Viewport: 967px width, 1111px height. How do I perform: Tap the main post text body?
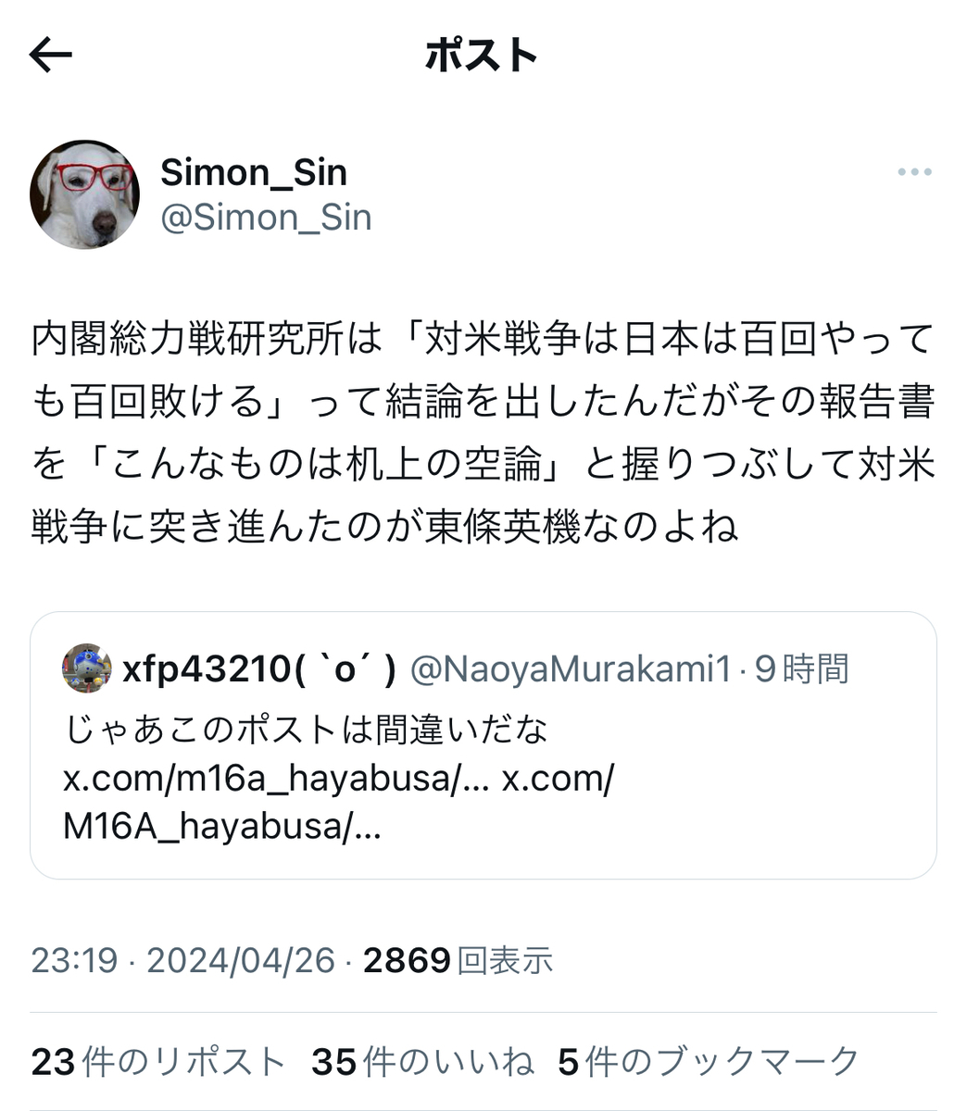[x=483, y=433]
